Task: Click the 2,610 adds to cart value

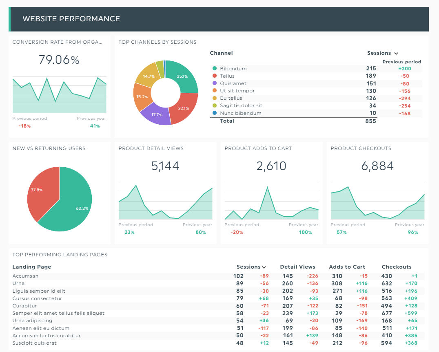Action: point(271,166)
